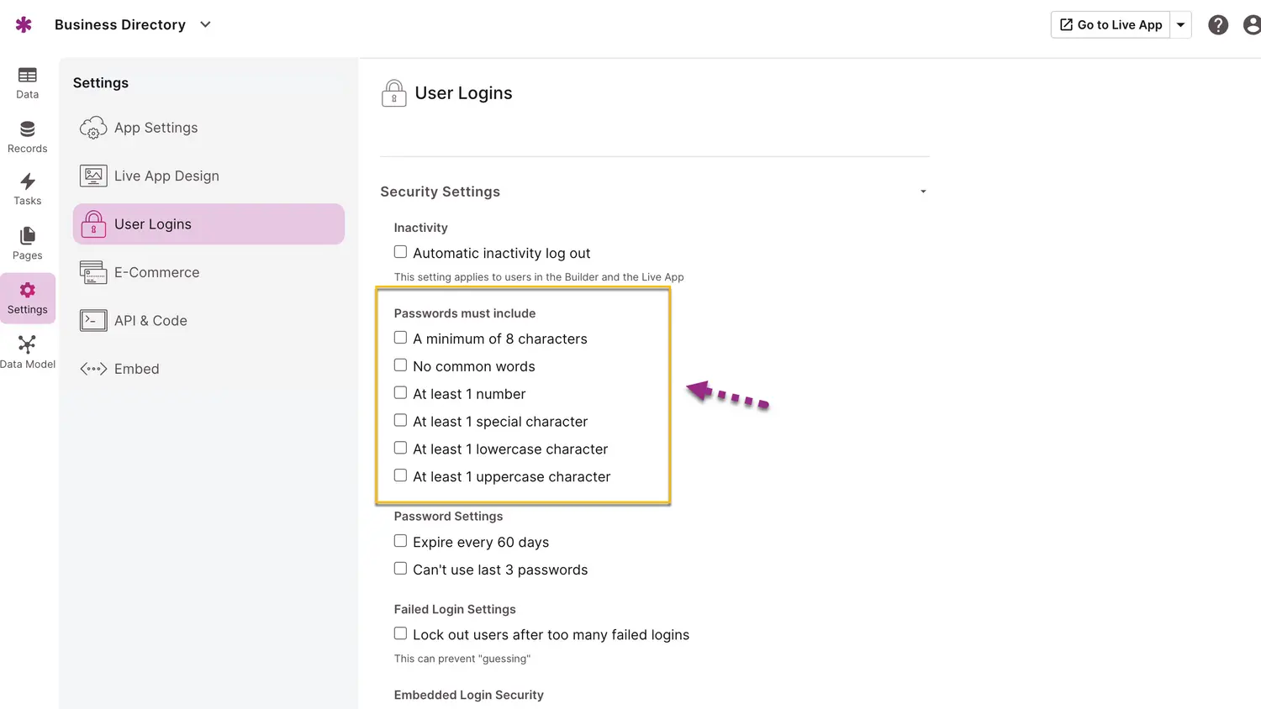Image resolution: width=1261 pixels, height=709 pixels.
Task: Open the Live App Design settings
Action: pyautogui.click(x=166, y=176)
